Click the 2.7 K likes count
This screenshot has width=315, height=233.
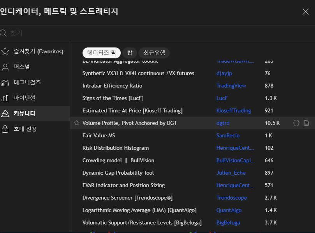(x=271, y=198)
